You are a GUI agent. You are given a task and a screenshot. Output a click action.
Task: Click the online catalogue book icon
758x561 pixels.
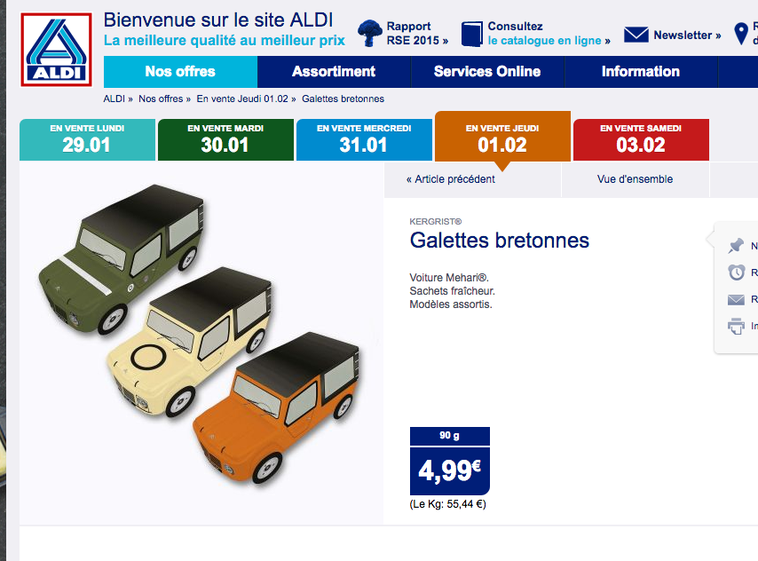472,34
